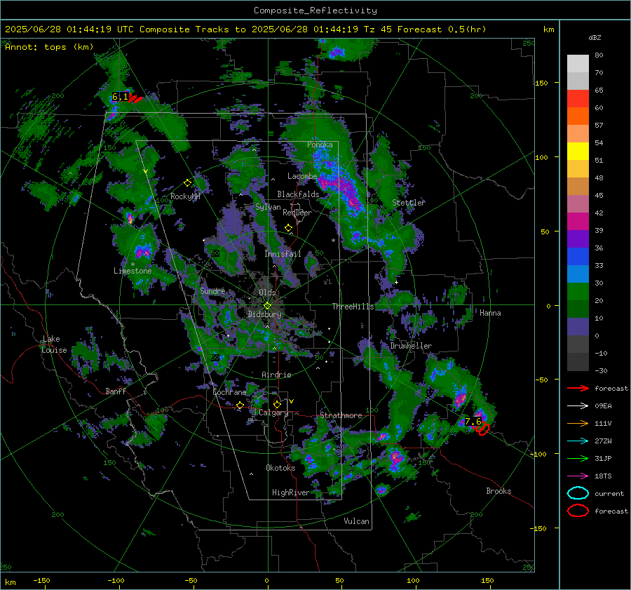
Task: Click the HighRiver town label
Action: (x=291, y=492)
